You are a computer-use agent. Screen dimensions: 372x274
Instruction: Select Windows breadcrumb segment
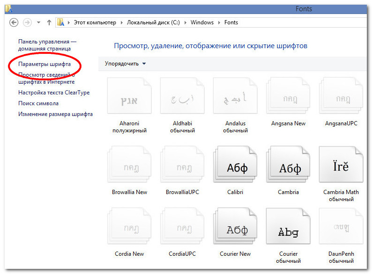click(x=202, y=22)
